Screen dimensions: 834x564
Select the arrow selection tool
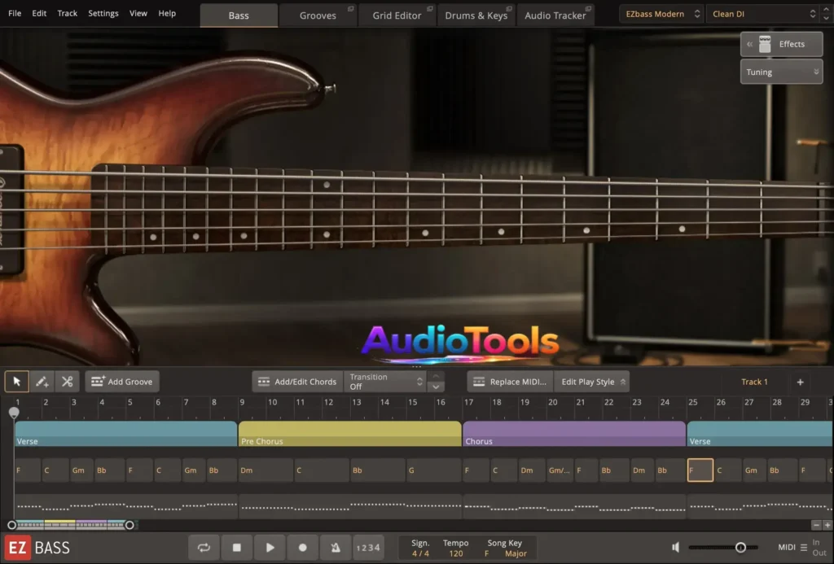click(x=16, y=381)
